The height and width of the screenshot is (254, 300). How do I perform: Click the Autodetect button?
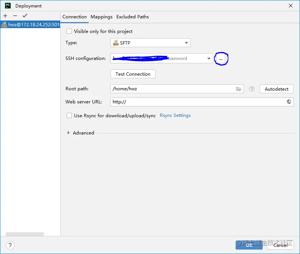point(276,89)
